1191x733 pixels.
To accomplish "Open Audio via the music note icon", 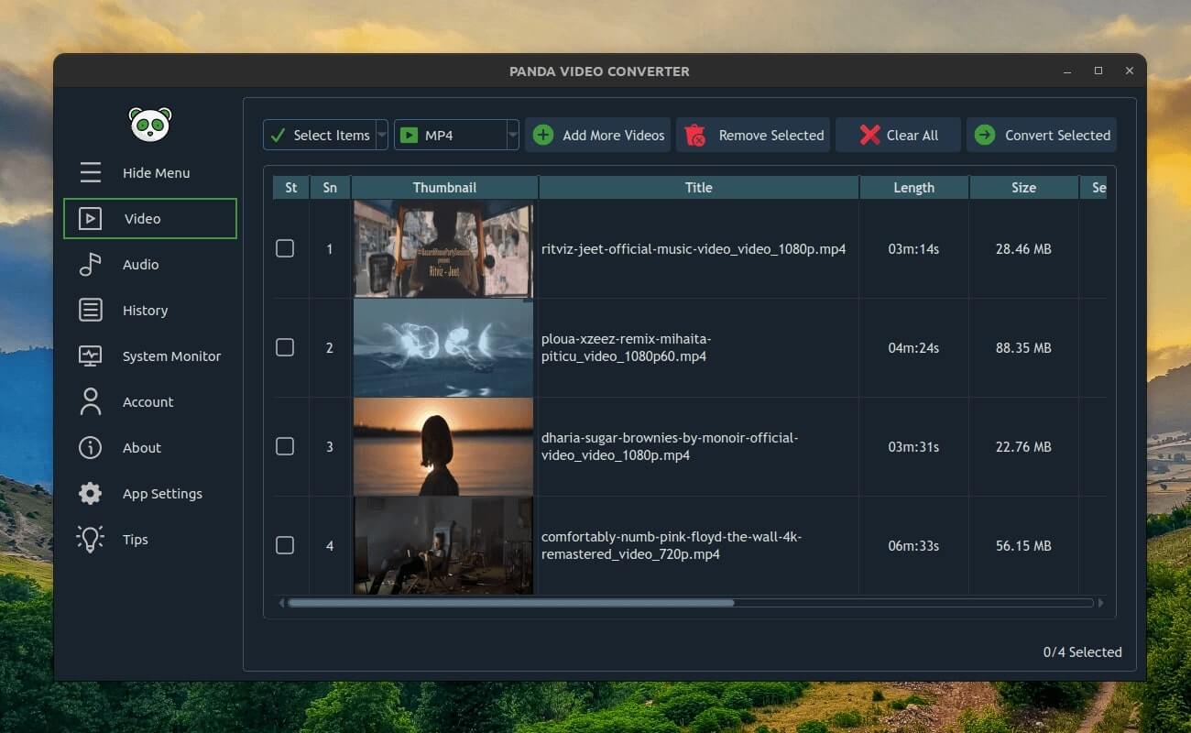I will tap(90, 265).
